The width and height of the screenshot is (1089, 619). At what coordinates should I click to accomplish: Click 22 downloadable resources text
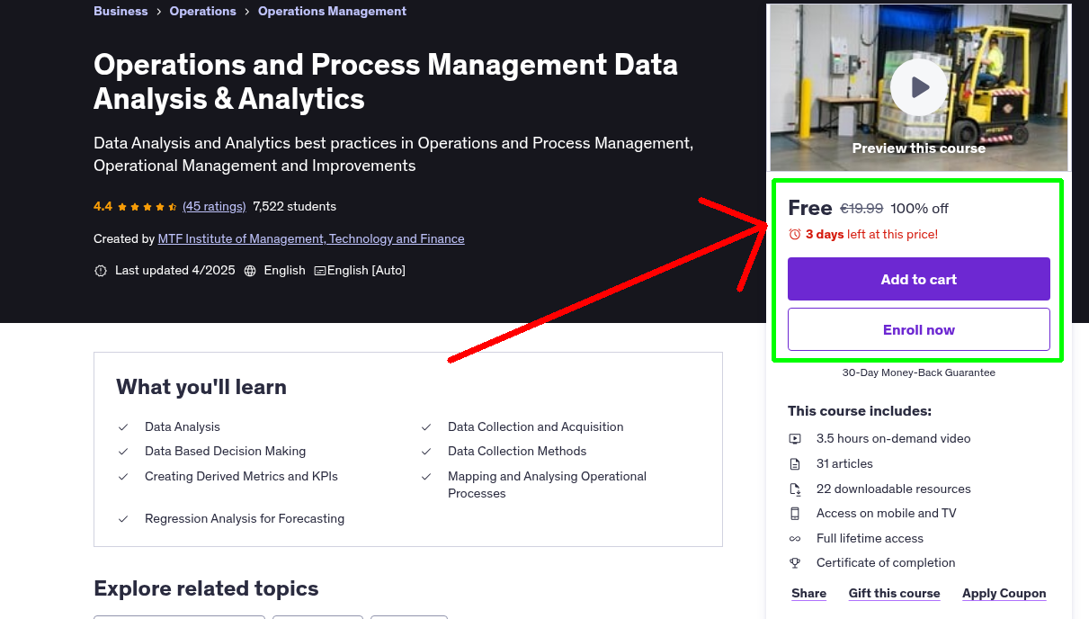click(894, 489)
